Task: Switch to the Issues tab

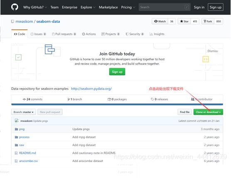Action: (38, 34)
